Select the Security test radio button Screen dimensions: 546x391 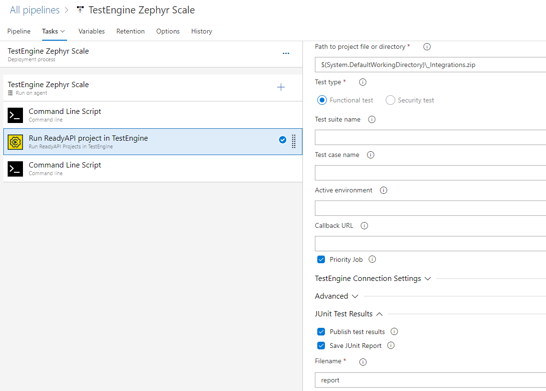(390, 100)
